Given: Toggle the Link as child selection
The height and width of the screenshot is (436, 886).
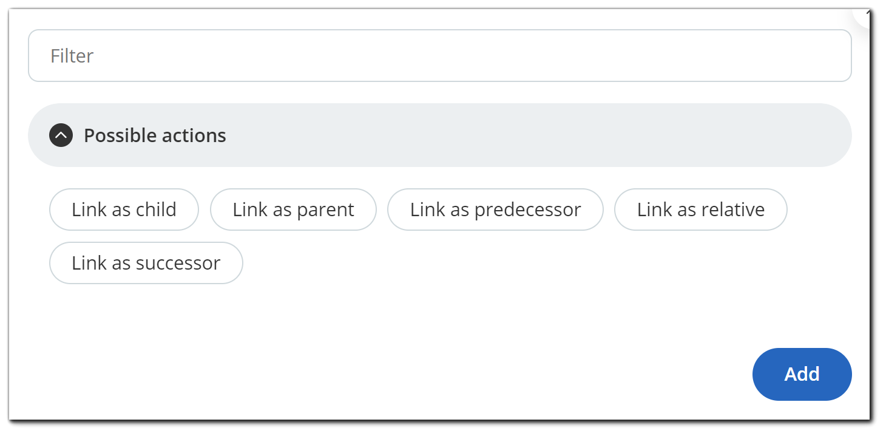Looking at the screenshot, I should click(x=124, y=209).
